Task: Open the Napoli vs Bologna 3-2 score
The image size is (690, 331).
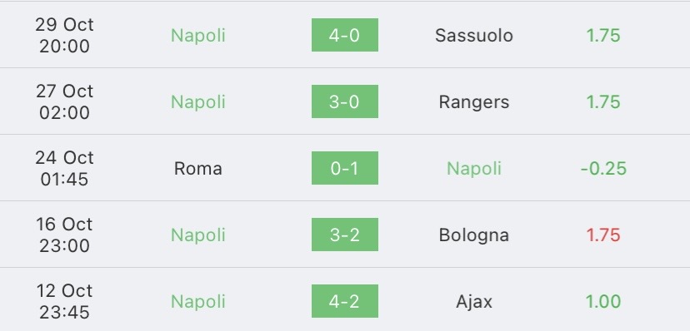Action: click(x=344, y=235)
